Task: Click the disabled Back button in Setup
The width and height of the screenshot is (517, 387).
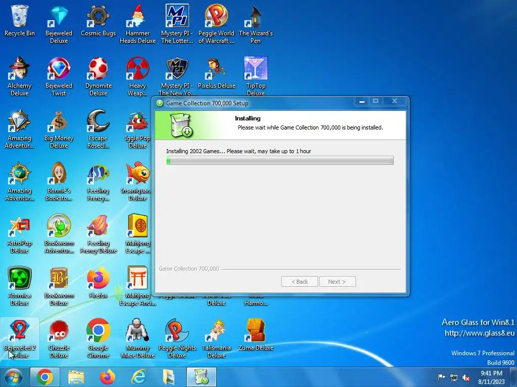Action: (299, 282)
